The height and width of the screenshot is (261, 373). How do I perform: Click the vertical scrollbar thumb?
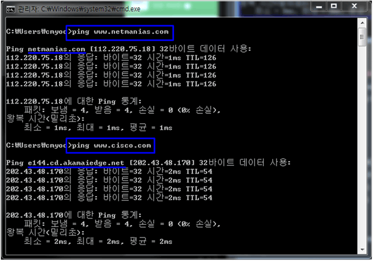363,37
